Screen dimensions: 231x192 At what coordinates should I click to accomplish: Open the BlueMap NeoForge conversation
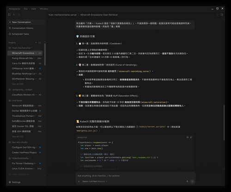point(25,74)
